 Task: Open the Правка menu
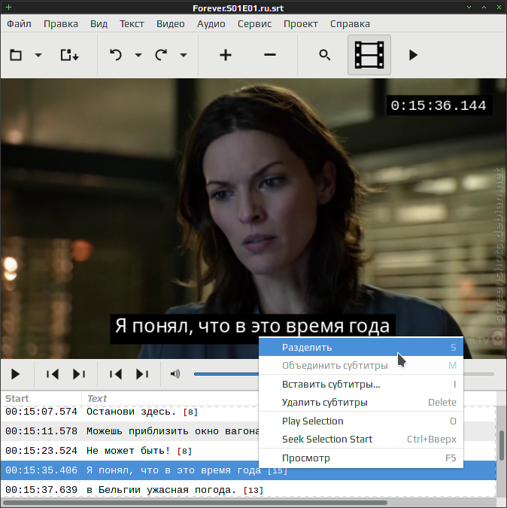[x=61, y=23]
